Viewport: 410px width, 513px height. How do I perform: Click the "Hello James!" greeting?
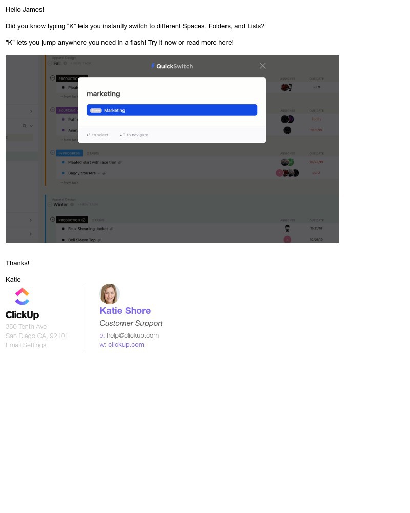25,9
